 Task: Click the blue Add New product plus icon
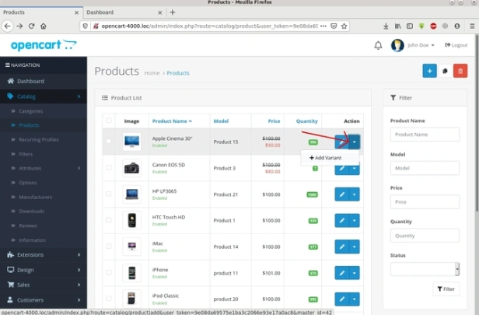tap(429, 71)
